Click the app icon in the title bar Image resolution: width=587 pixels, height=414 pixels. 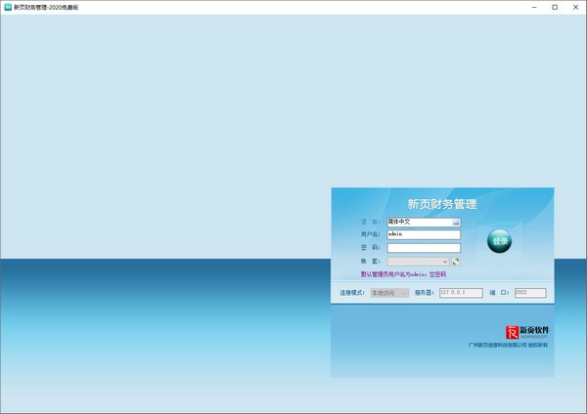click(x=8, y=7)
